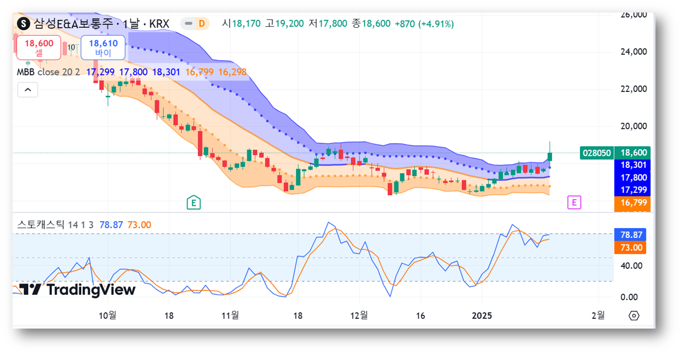Click the 2월 date label on time axis
Image resolution: width=681 pixels, height=354 pixels.
(598, 315)
